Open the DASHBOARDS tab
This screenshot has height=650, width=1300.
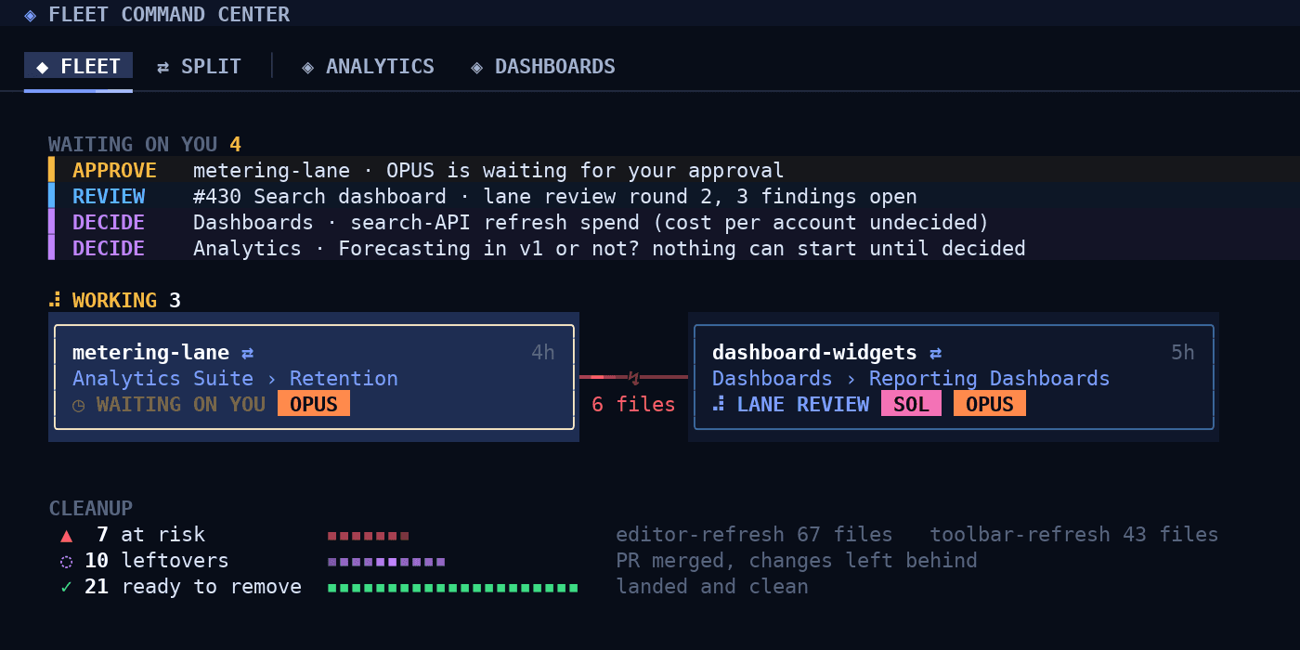tap(543, 67)
